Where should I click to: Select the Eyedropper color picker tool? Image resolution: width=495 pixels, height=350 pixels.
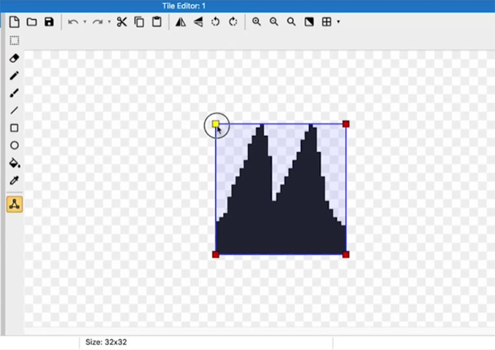14,180
